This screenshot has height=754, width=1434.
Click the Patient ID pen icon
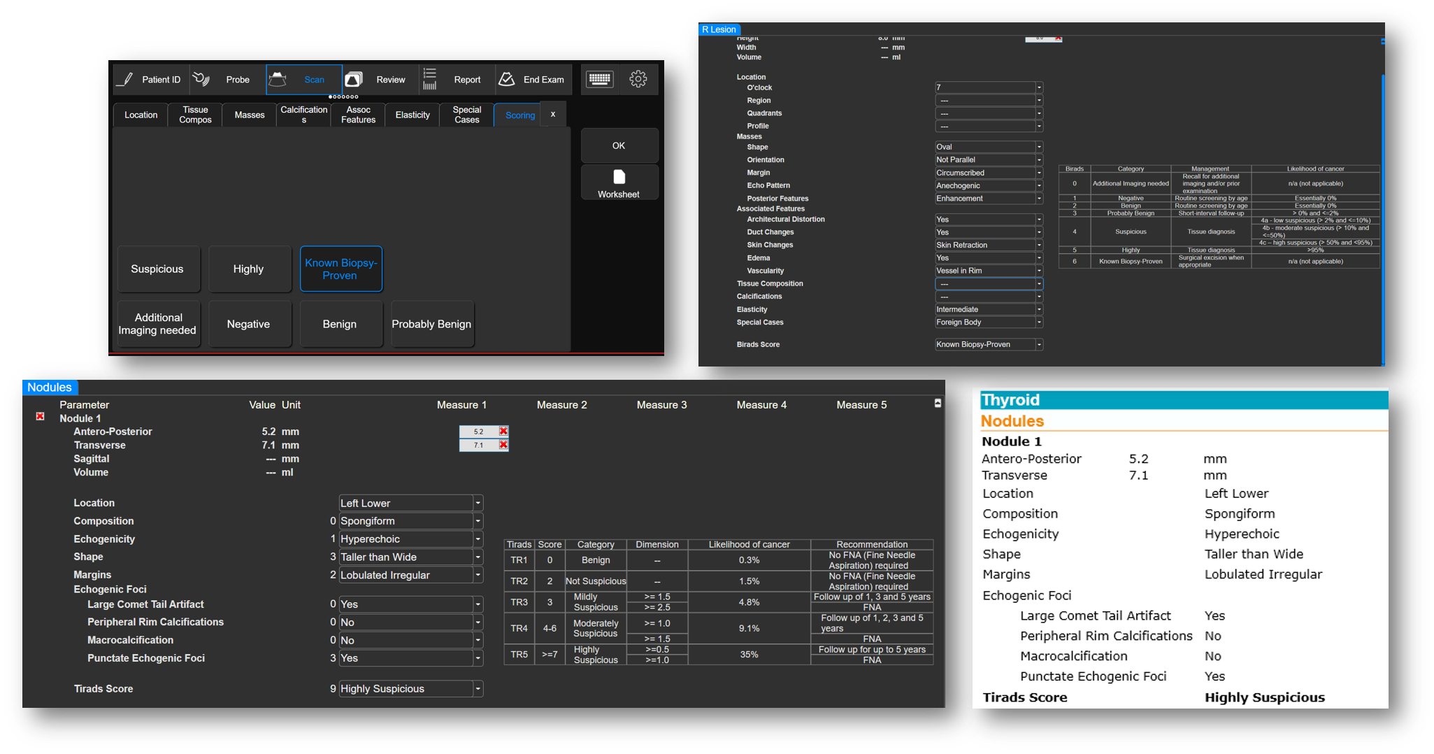point(126,79)
